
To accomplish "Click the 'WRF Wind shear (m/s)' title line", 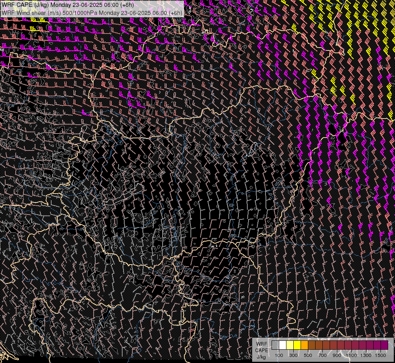I will (92, 13).
